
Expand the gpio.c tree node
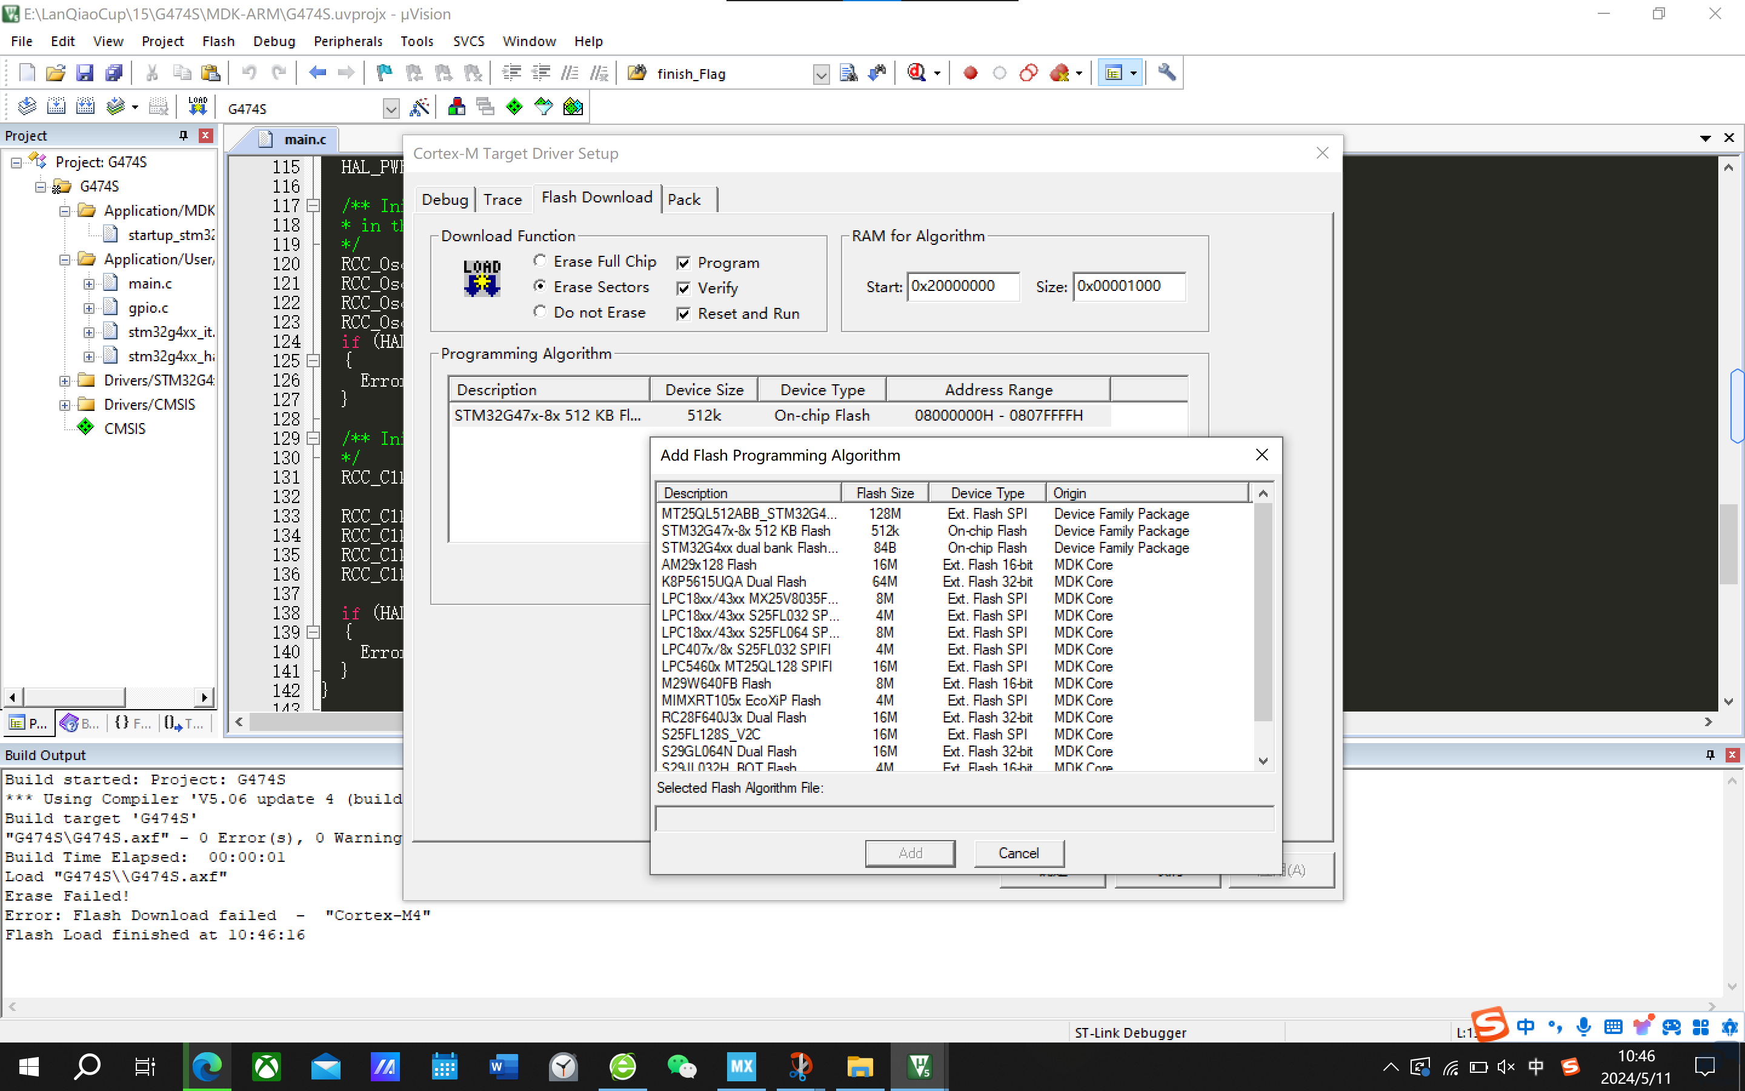click(x=88, y=308)
